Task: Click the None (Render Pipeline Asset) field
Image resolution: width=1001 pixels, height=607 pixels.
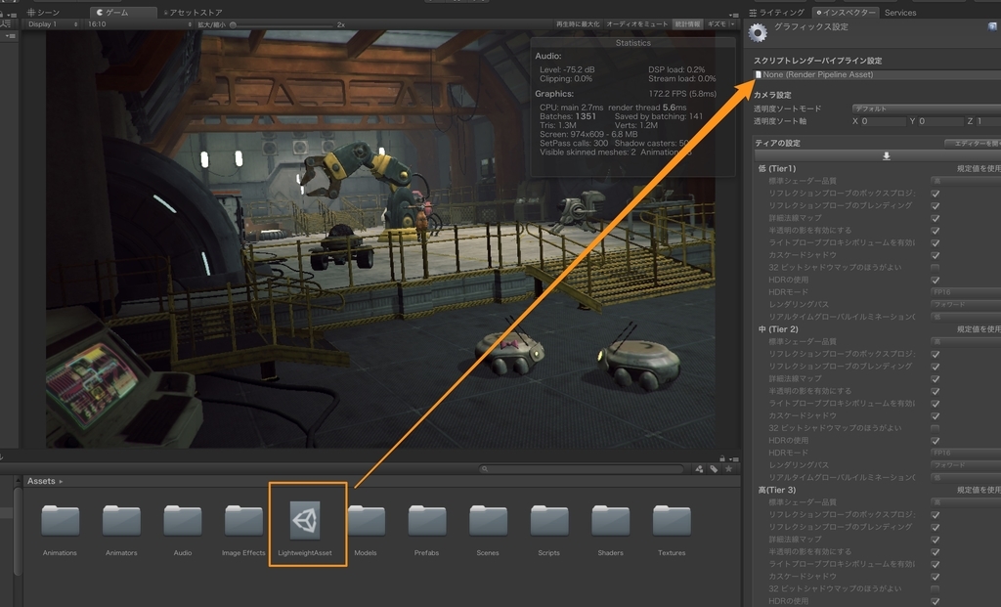Action: click(x=877, y=74)
